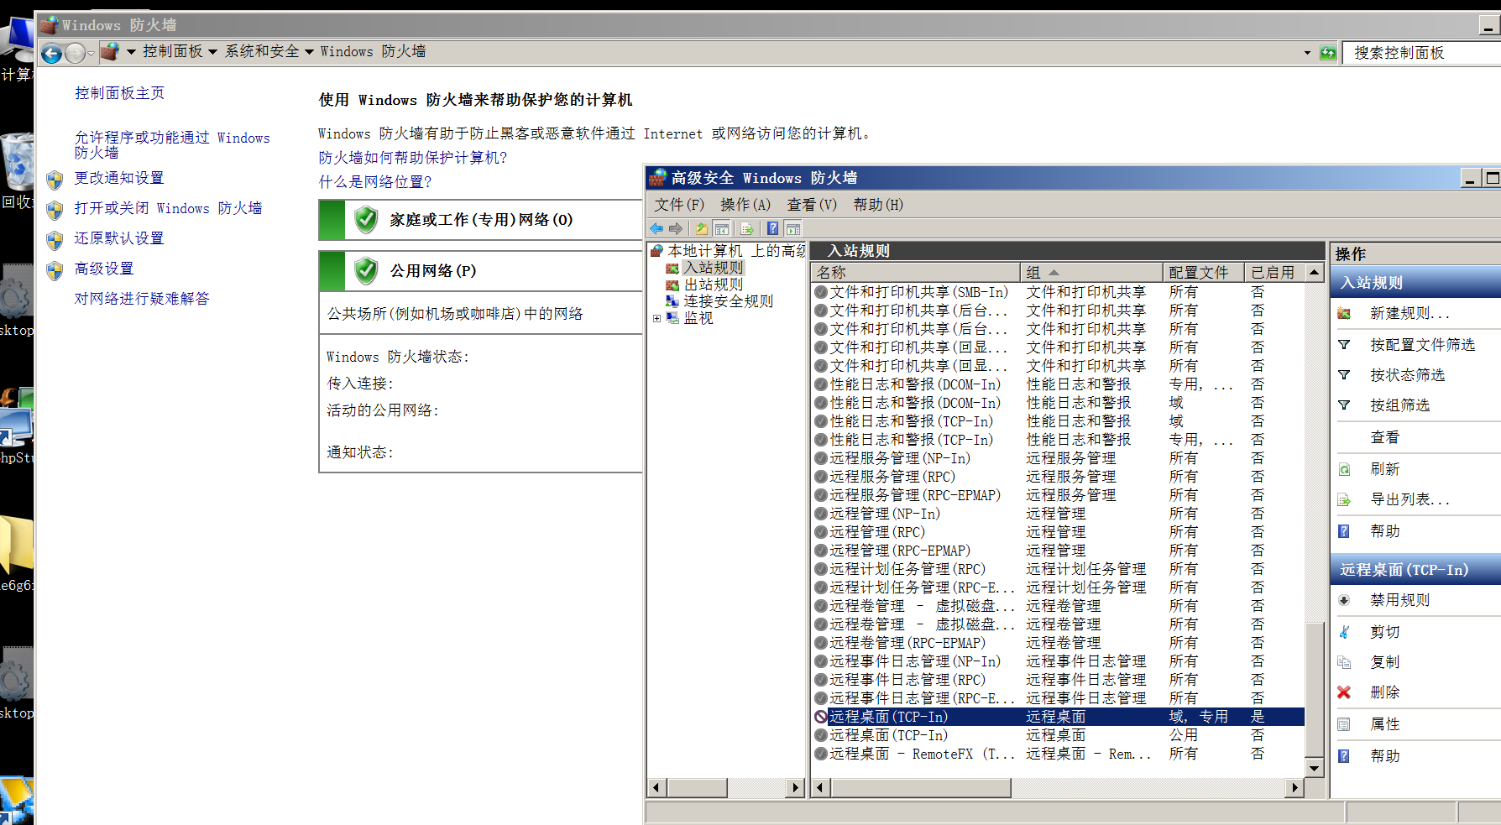Click 打开或关闭 Windows 防火墙 link
The image size is (1501, 825).
(168, 208)
